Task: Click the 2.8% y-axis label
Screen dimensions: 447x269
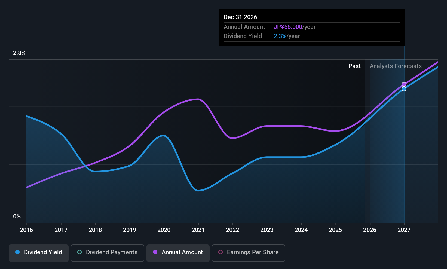Action: pyautogui.click(x=19, y=53)
